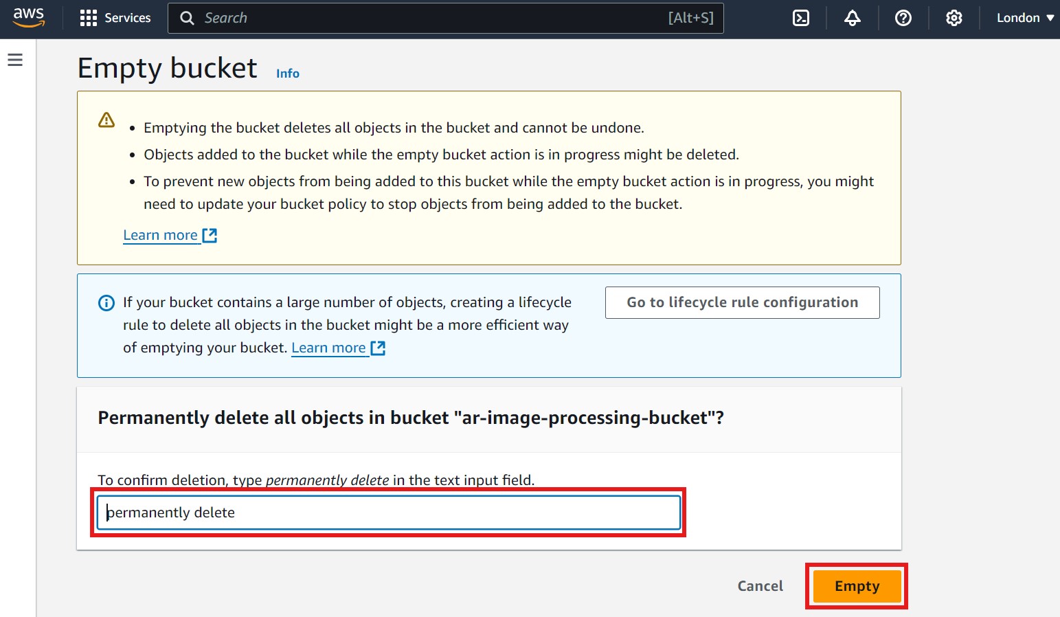Click the external link icon beside the warning's Learn more
Image resolution: width=1060 pixels, height=617 pixels.
(210, 236)
